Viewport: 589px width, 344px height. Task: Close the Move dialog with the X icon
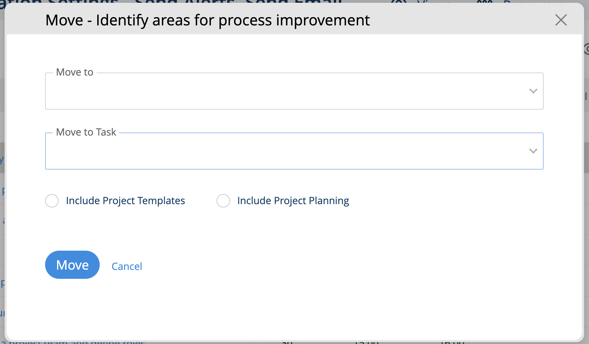pos(561,20)
